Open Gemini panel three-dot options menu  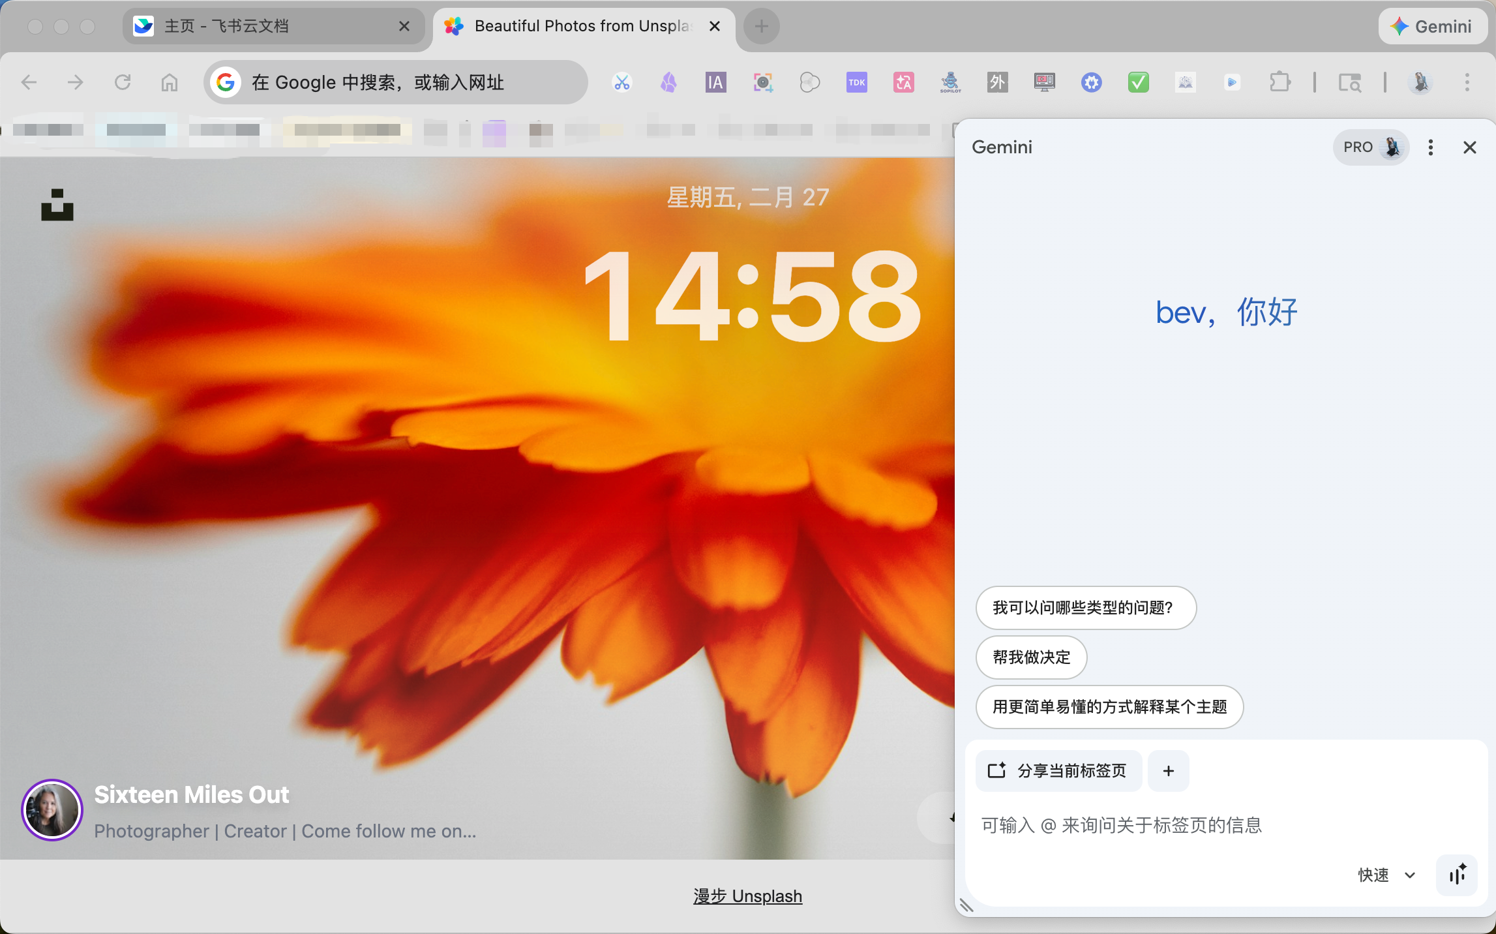1430,147
